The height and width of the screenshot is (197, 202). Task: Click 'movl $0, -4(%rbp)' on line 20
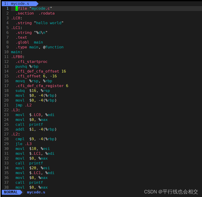click(x=36, y=100)
